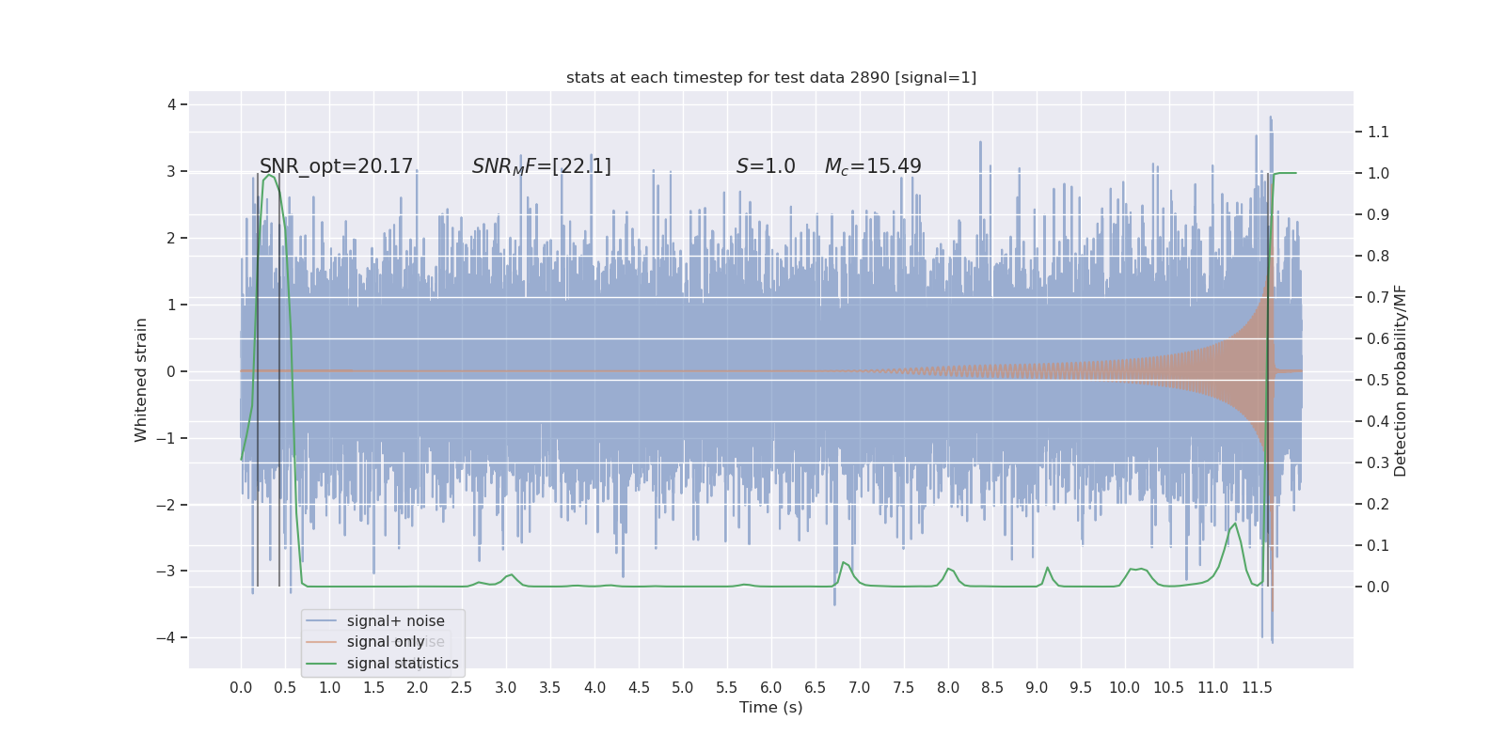Click the x-axis tick label 6.5
Viewport: 1505px width, 752px height.
(816, 687)
